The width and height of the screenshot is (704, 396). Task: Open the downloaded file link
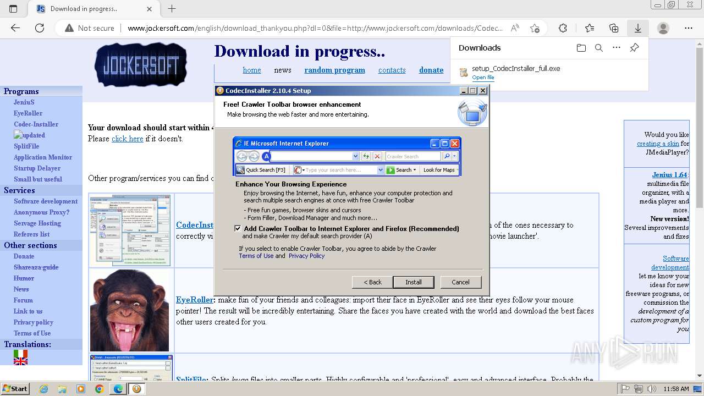483,78
